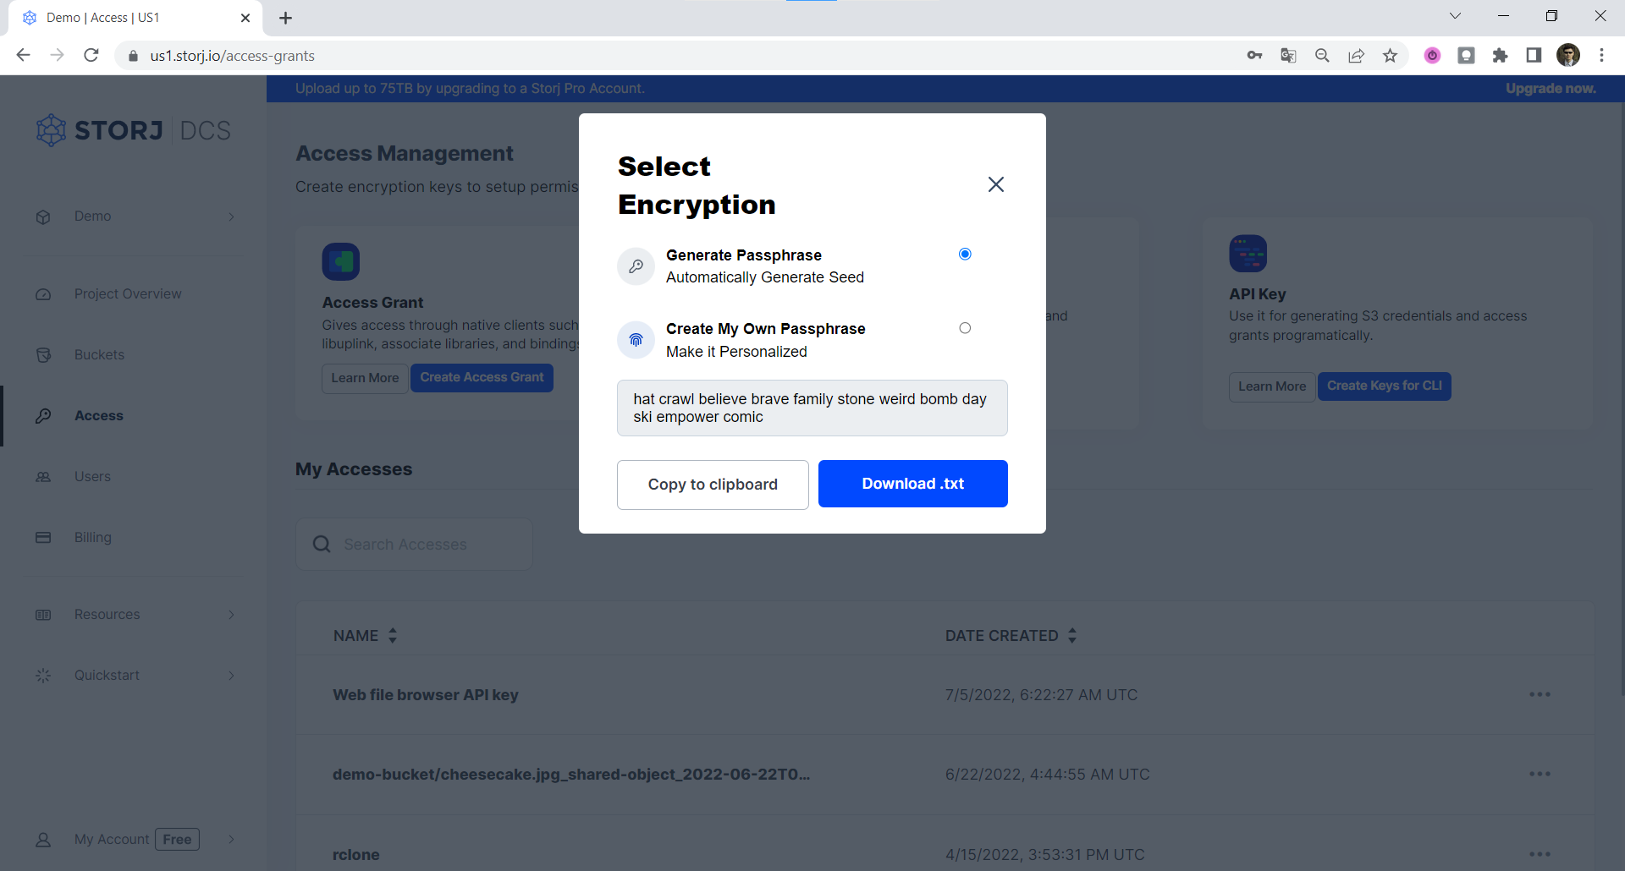Click the generated passphrase text box
The width and height of the screenshot is (1625, 871).
(x=812, y=408)
